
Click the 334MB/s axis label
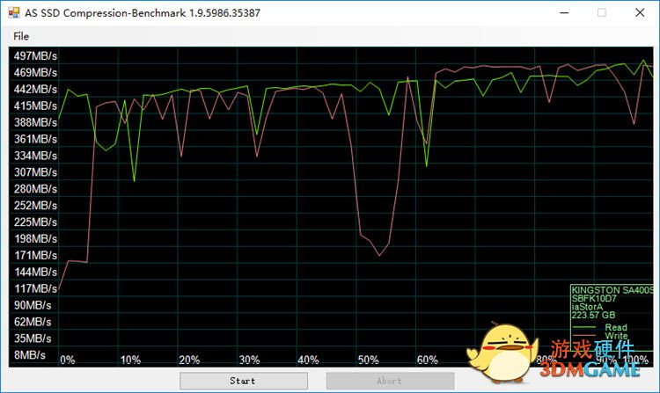tap(35, 156)
